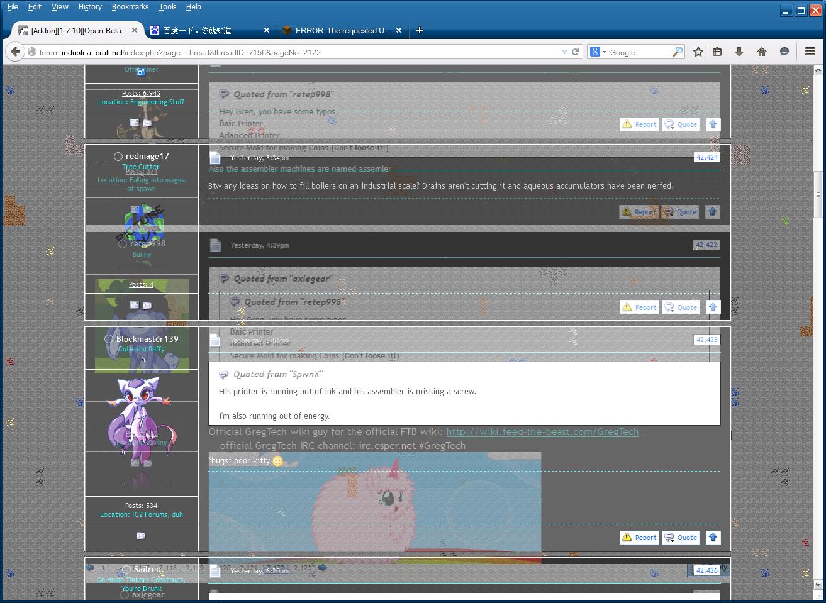Expand the URL bar history dropdown
Viewport: 826px width, 603px height.
(564, 52)
